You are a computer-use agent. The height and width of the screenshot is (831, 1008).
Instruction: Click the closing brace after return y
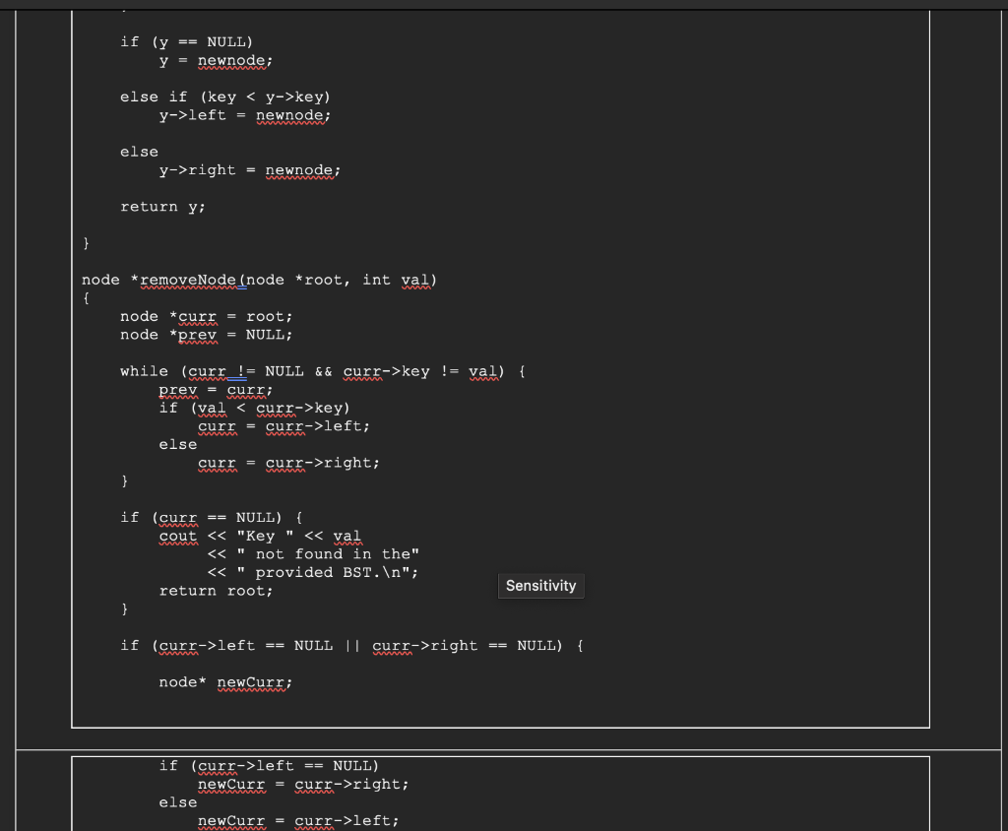tap(86, 242)
